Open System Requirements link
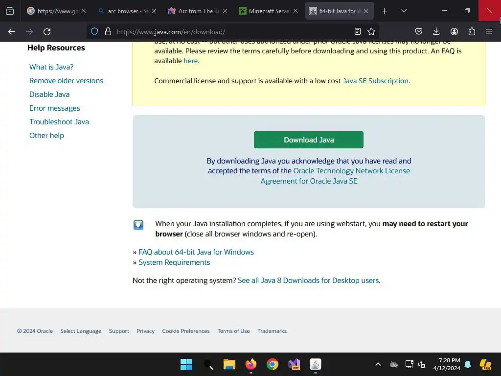This screenshot has height=376, width=501. pos(174,262)
